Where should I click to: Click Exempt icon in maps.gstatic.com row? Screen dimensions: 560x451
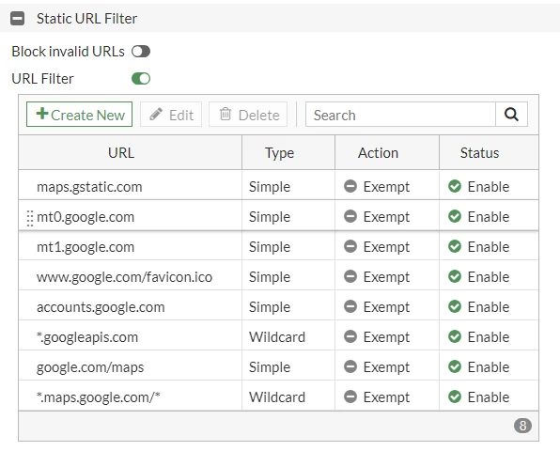click(350, 186)
